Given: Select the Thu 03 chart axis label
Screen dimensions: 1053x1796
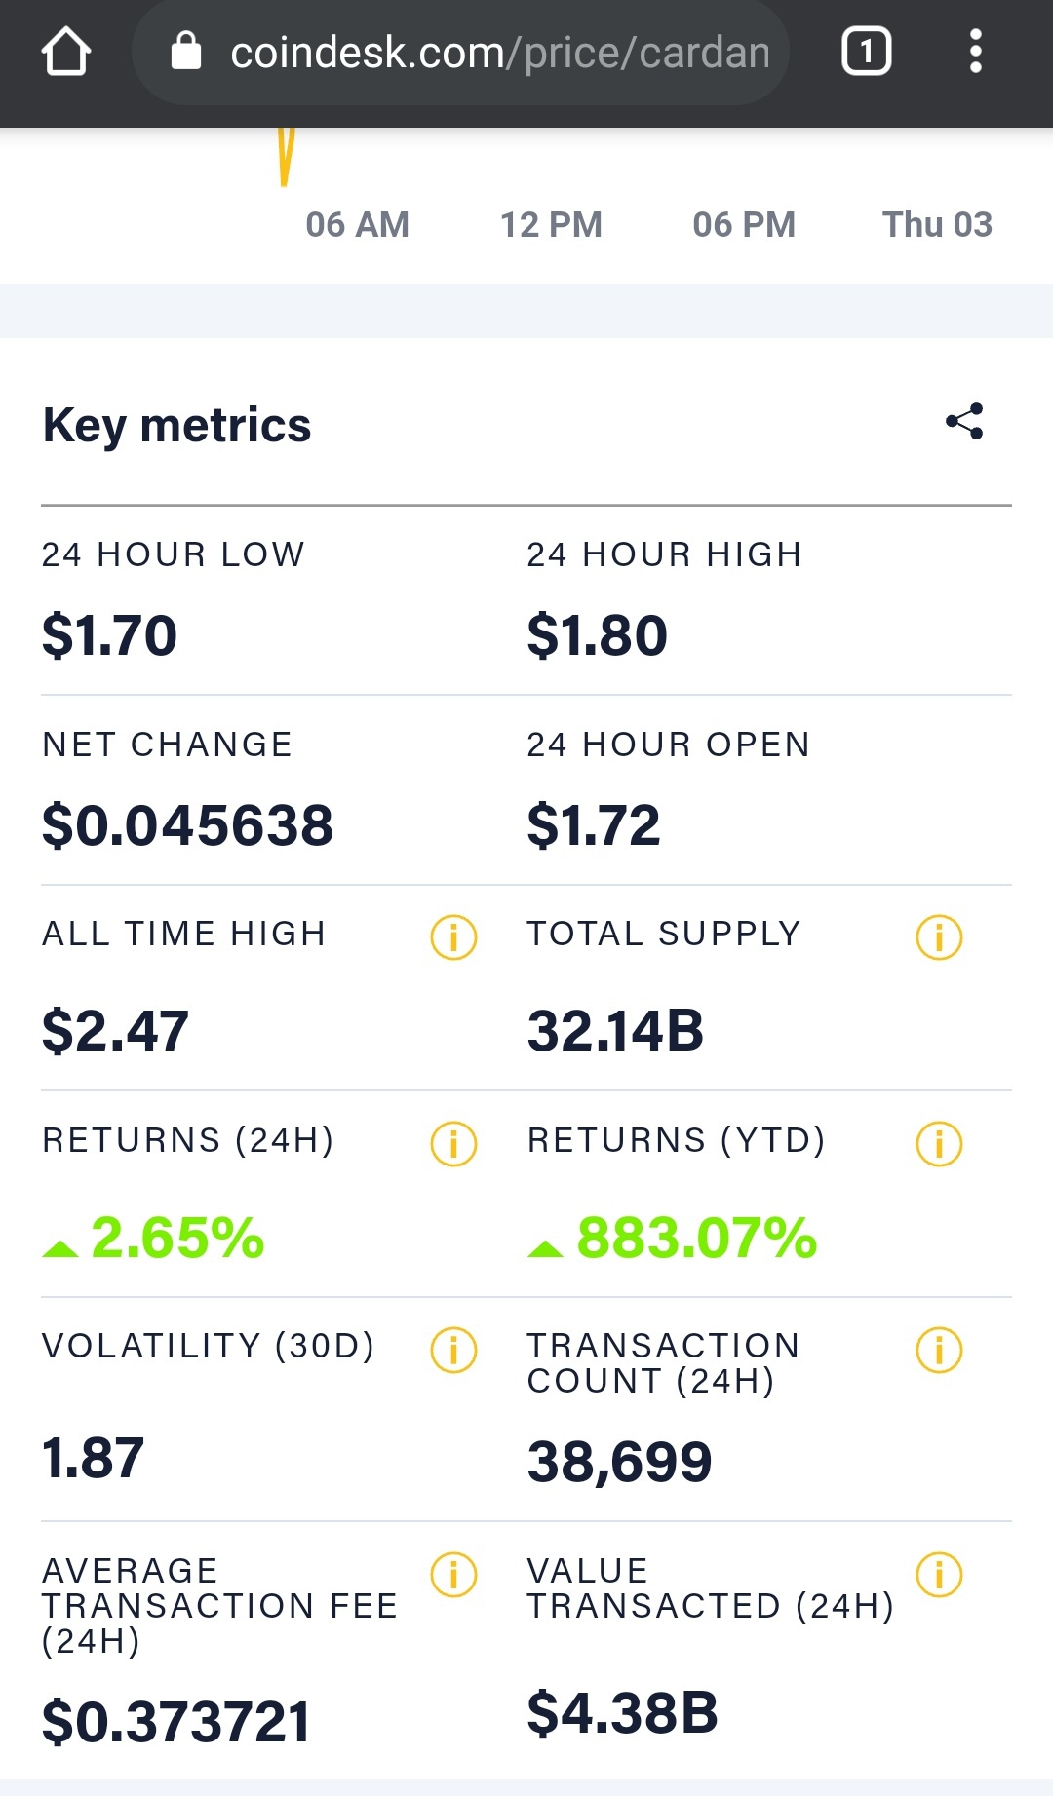Looking at the screenshot, I should click(937, 225).
